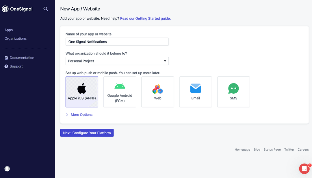Open the Getting Started guide link
312x178 pixels.
[x=145, y=18]
